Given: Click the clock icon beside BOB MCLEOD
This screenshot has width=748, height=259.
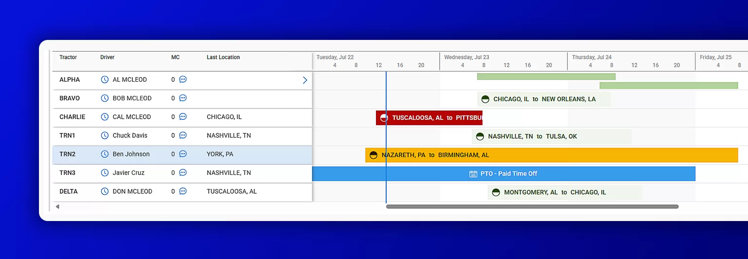Looking at the screenshot, I should tap(105, 98).
